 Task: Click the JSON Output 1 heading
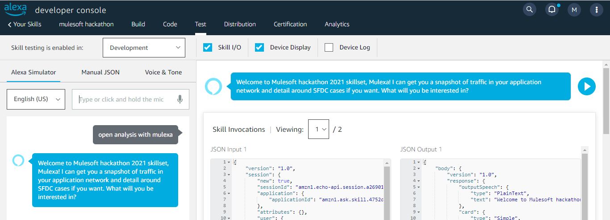click(421, 149)
